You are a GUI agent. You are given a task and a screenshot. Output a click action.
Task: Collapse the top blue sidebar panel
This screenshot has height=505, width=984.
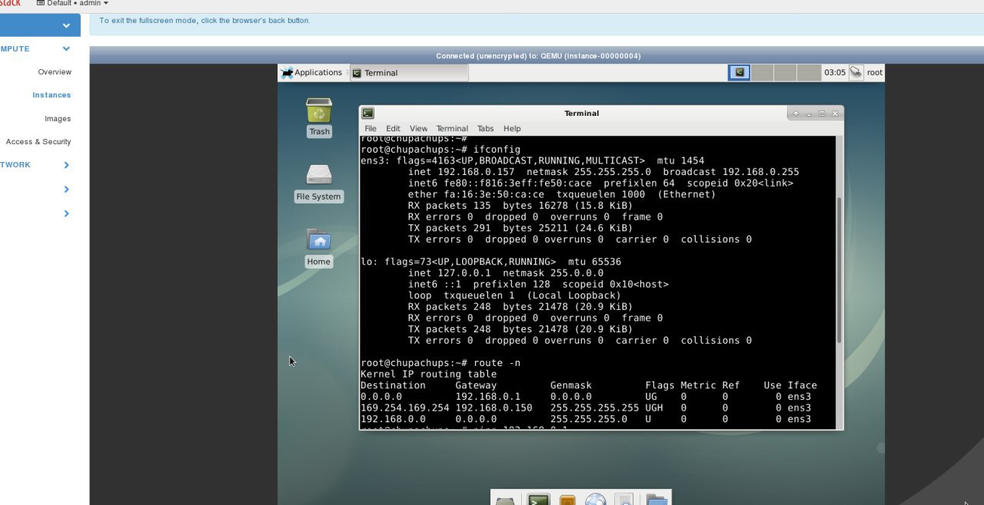click(x=66, y=26)
